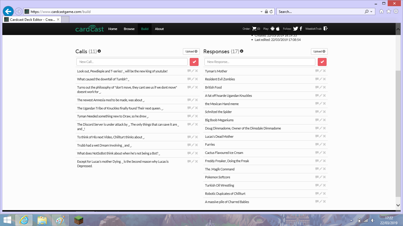Screen dimensions: 403x226
Task: Expand the search provider dropdown arrow
Action: (371, 12)
